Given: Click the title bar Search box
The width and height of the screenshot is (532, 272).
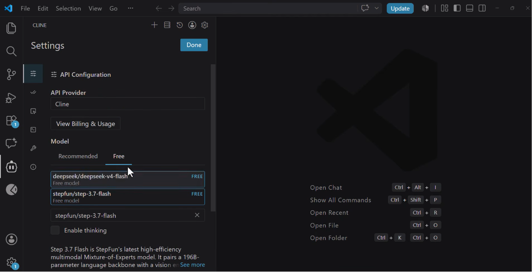Looking at the screenshot, I should coord(268,8).
